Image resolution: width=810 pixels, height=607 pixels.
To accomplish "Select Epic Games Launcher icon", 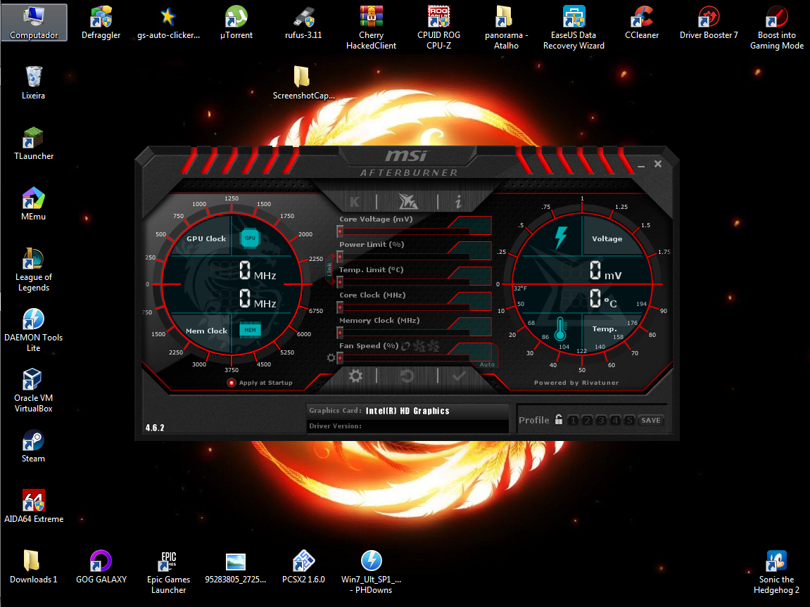I will click(168, 572).
